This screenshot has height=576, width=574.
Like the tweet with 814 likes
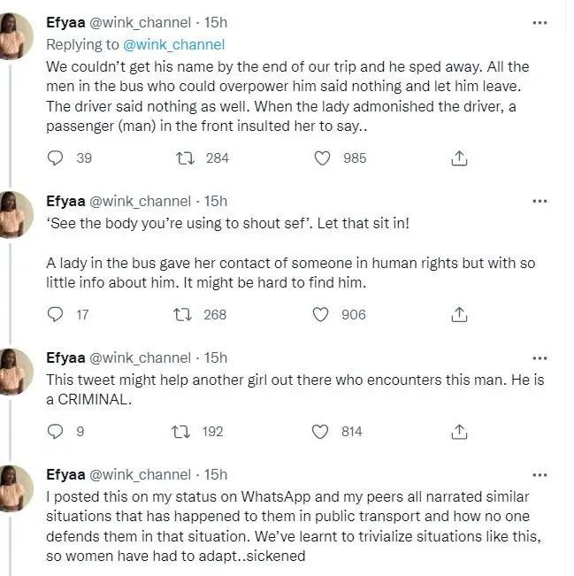(323, 432)
